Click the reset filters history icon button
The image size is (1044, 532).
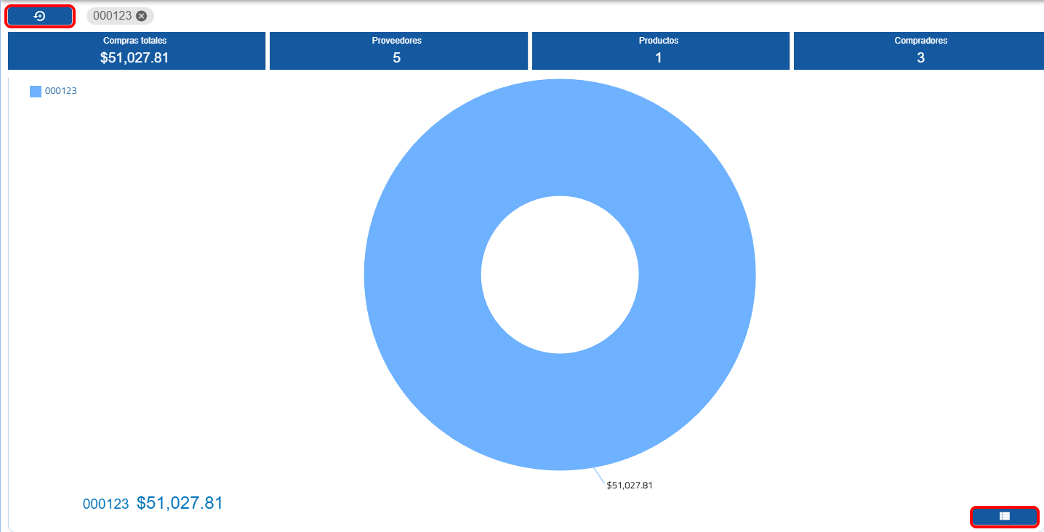(40, 16)
